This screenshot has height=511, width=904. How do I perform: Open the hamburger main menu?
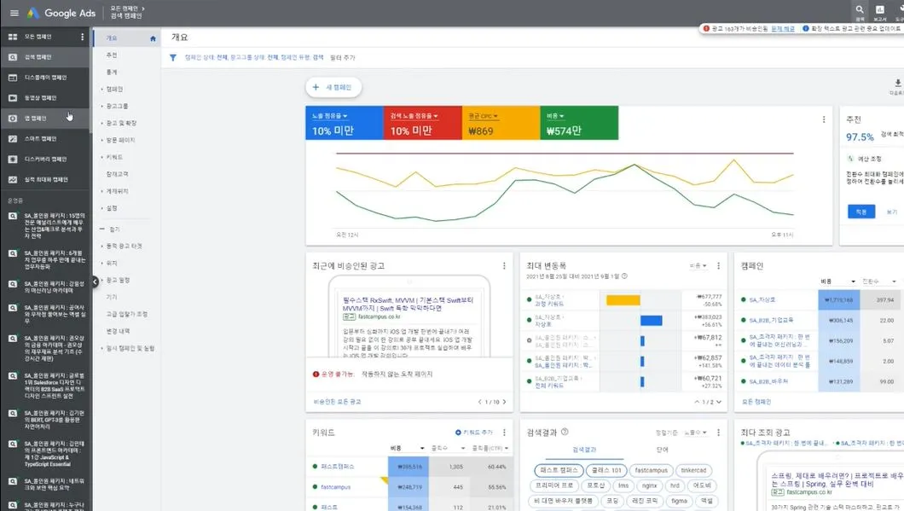14,13
